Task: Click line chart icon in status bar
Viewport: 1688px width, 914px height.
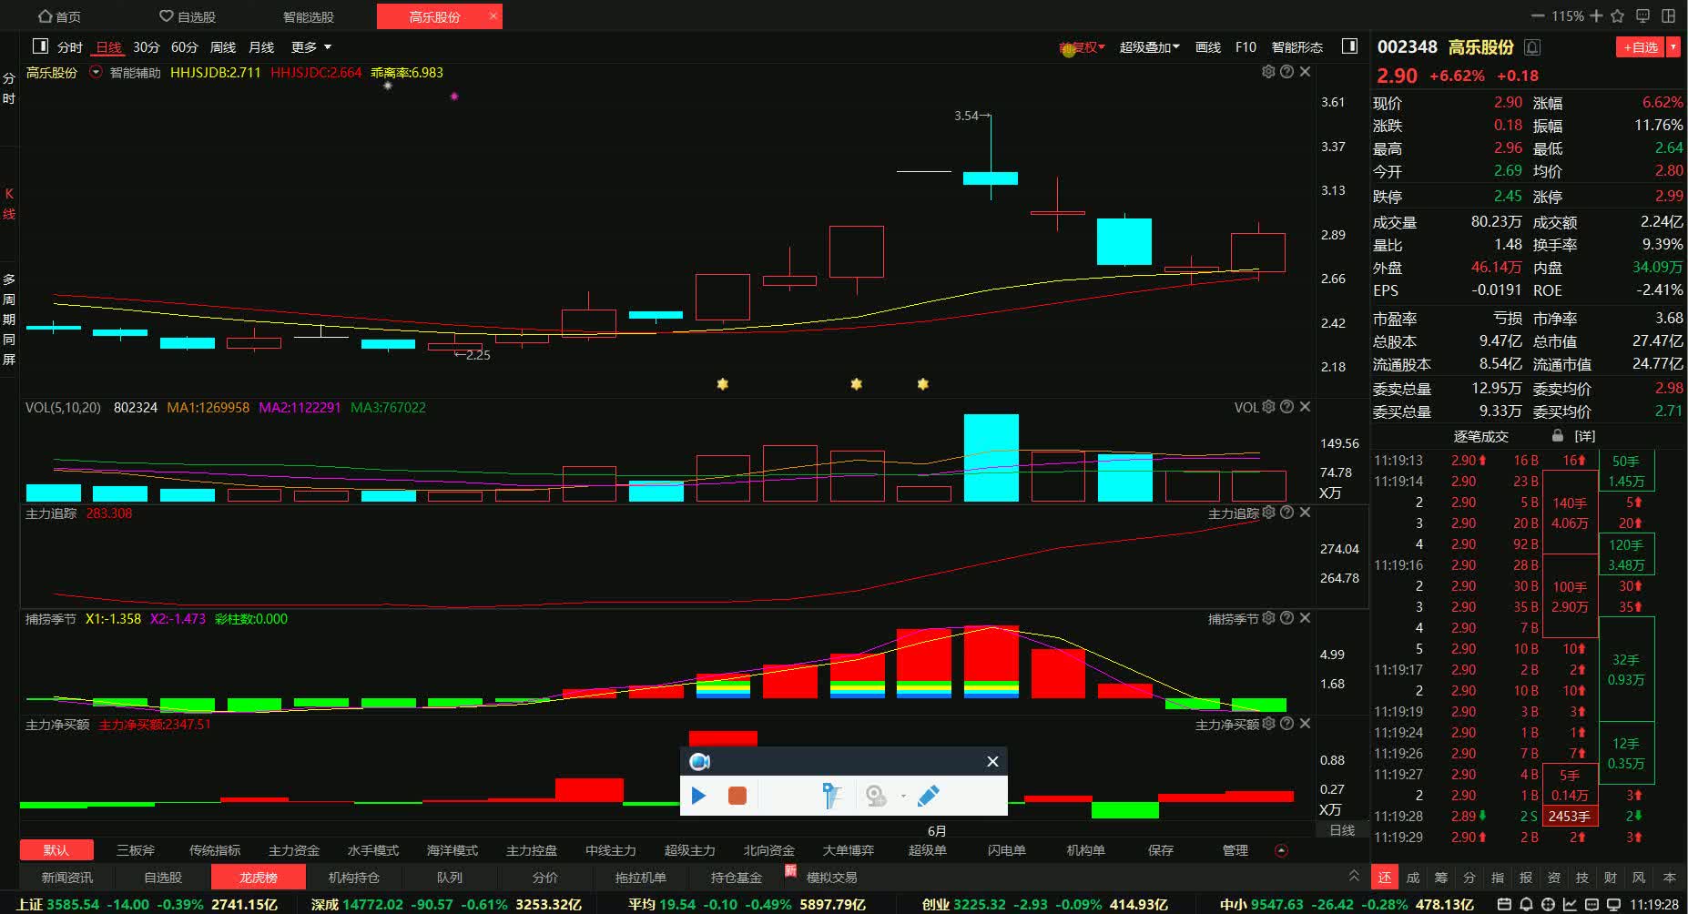Action: click(1570, 904)
